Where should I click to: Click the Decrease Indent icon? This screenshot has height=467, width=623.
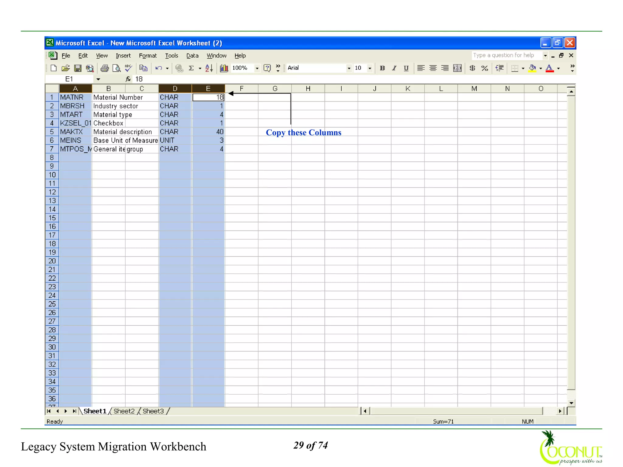[499, 68]
